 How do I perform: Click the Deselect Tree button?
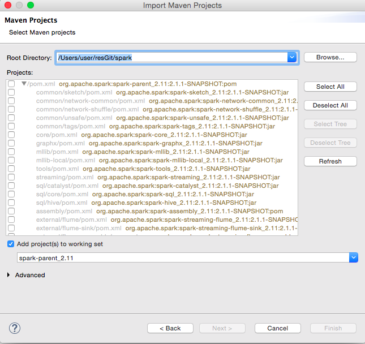[x=330, y=143]
